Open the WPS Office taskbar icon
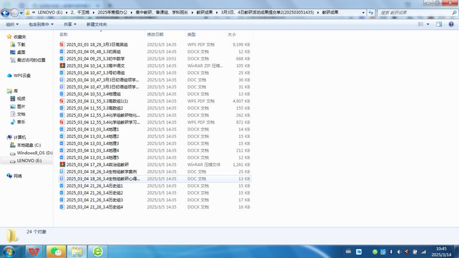Viewport: 459px width, 258px height. point(34,251)
